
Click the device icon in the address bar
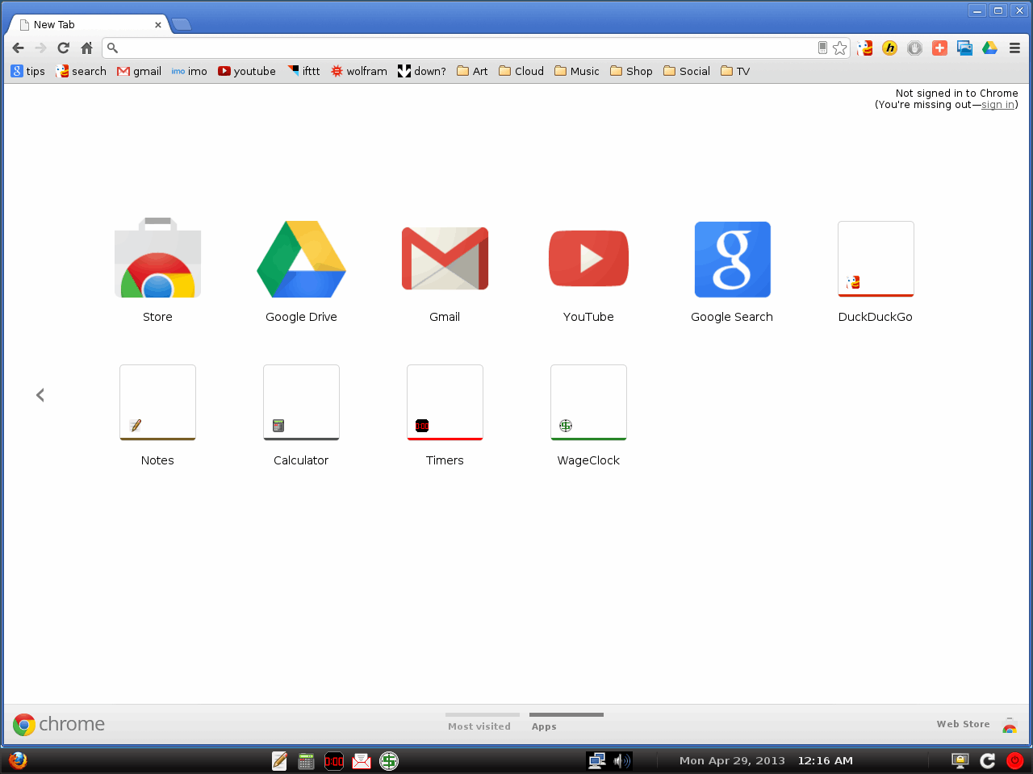point(822,48)
